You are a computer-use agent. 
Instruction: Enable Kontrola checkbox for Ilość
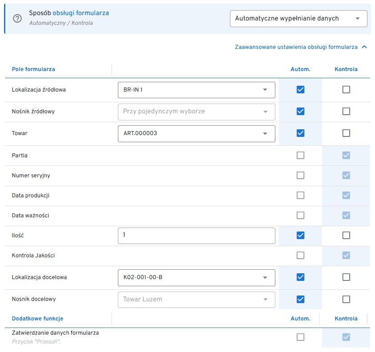pos(346,236)
